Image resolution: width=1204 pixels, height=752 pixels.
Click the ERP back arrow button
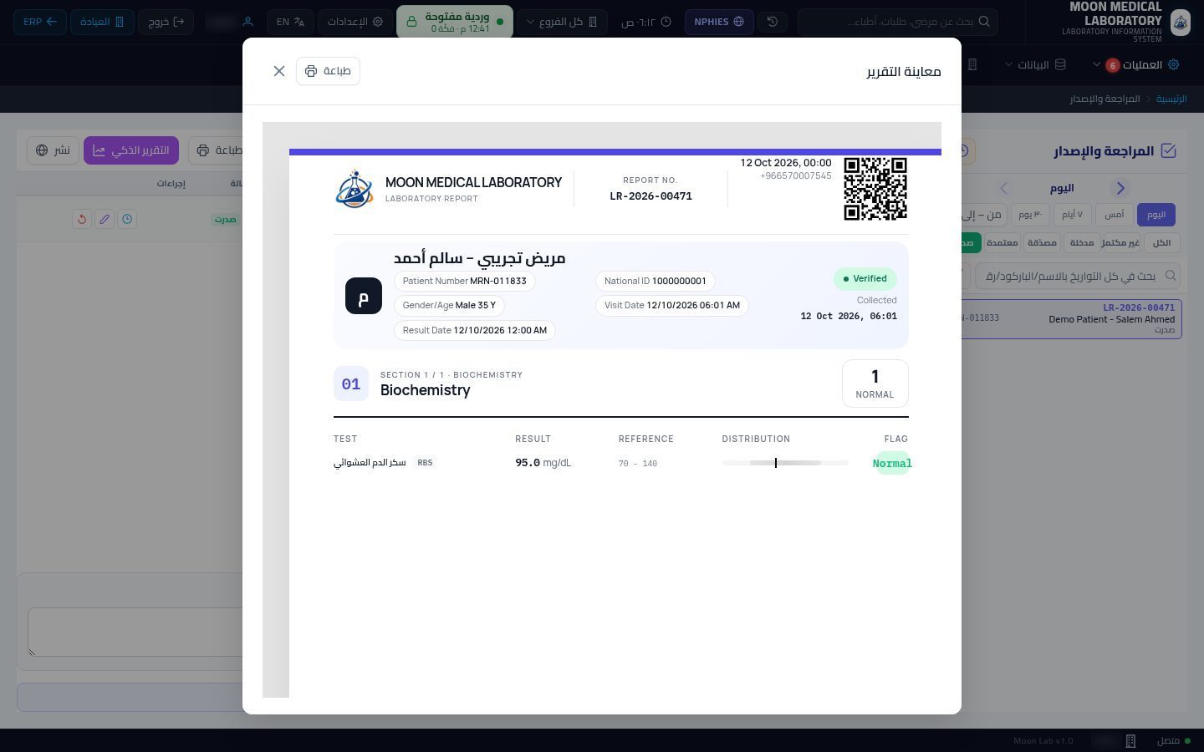coord(40,22)
